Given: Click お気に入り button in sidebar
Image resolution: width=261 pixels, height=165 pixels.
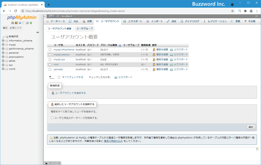Looking at the screenshot, I should (x=16, y=28).
